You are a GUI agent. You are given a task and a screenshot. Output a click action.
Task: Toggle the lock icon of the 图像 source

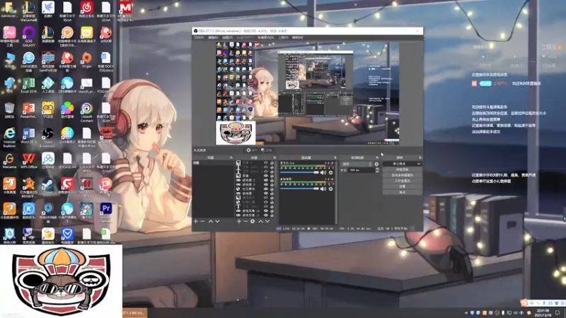tap(272, 175)
